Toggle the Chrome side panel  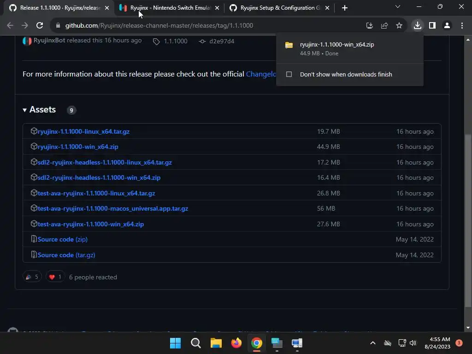[432, 26]
